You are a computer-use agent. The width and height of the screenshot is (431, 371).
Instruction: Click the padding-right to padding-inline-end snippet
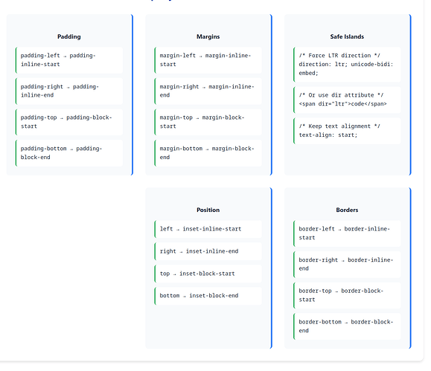click(x=69, y=91)
